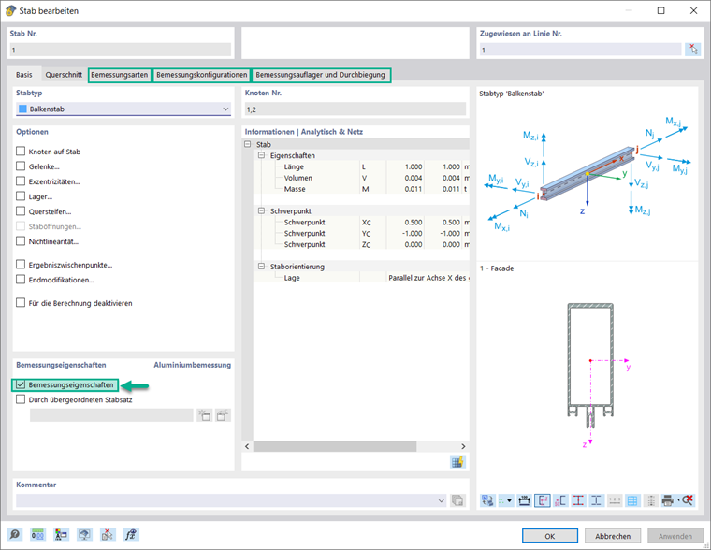The height and width of the screenshot is (550, 711).
Task: Click the new design properties icon
Action: [205, 415]
